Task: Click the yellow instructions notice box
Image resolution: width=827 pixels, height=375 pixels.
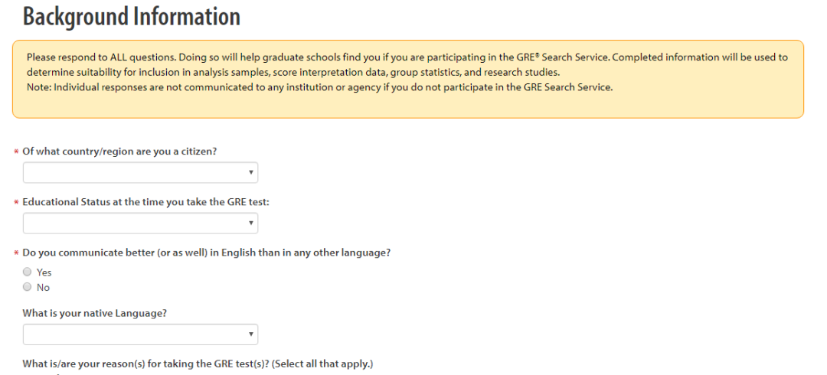Action: tap(407, 79)
